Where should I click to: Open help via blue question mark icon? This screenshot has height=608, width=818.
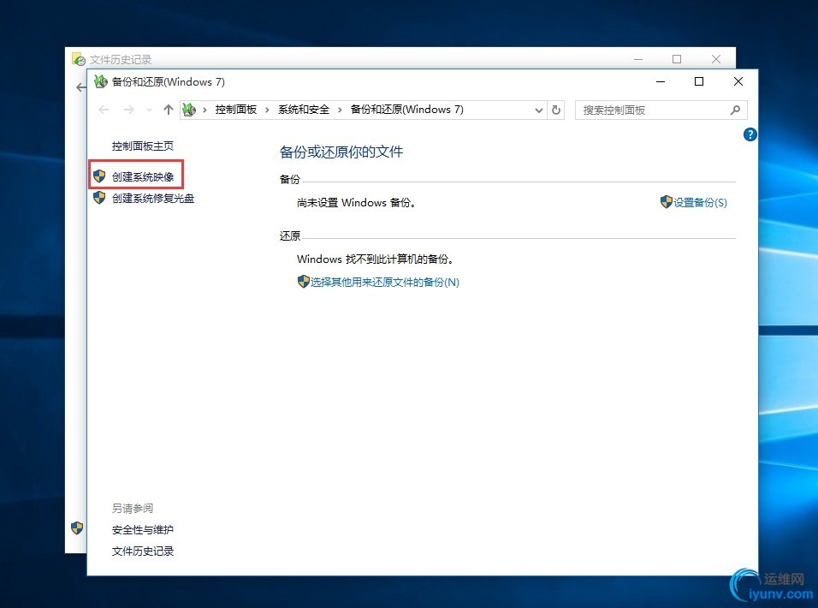750,134
